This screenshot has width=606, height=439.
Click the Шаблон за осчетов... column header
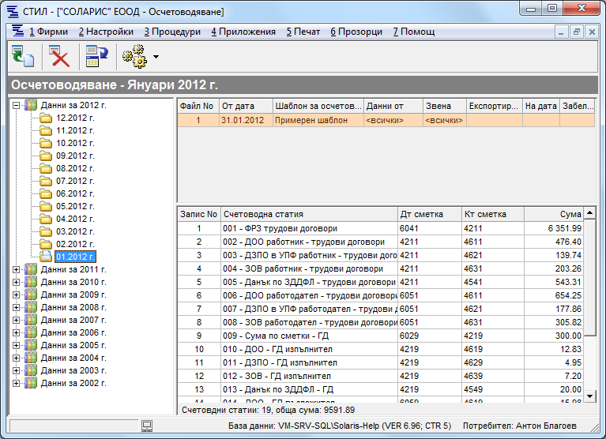pyautogui.click(x=318, y=106)
